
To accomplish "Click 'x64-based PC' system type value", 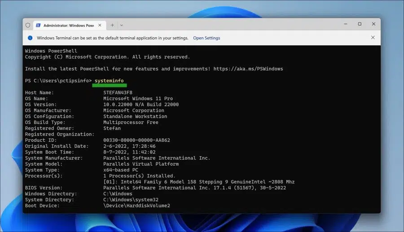I will point(121,170).
